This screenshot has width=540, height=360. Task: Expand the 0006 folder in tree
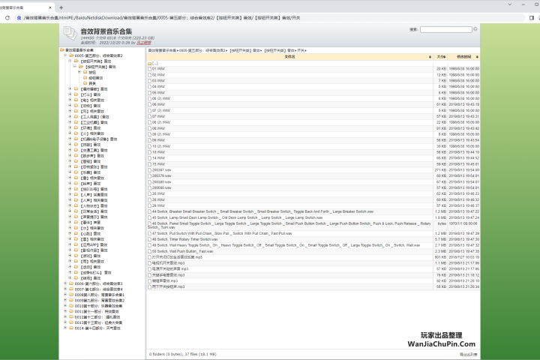(x=65, y=284)
